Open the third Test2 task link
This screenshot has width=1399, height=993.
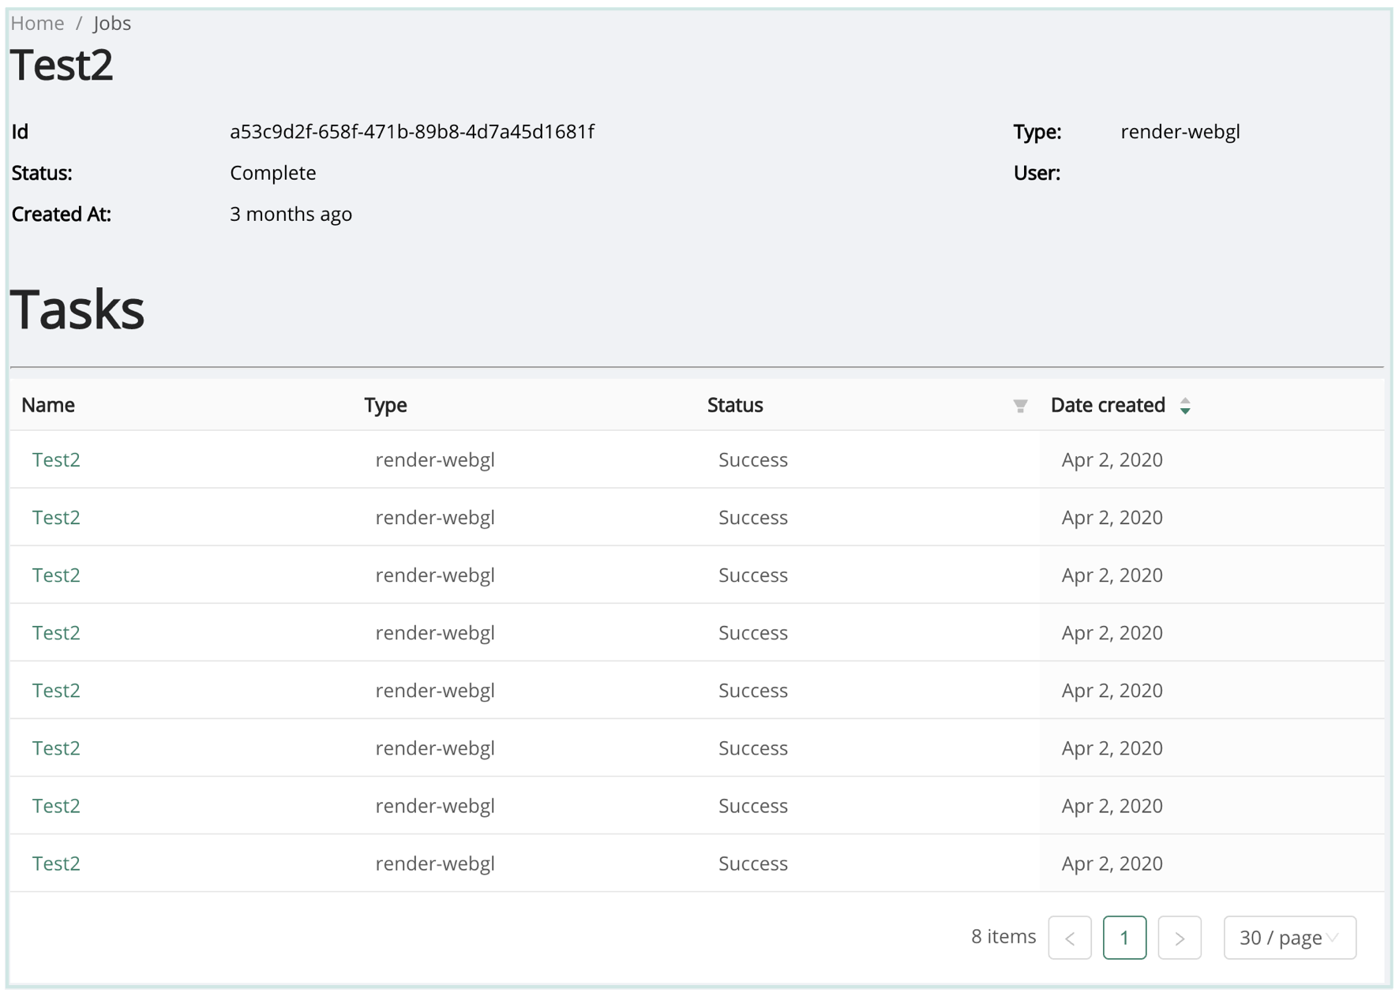[56, 575]
